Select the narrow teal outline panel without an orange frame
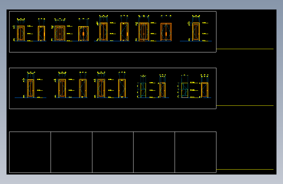Viewport: 283px width, 184px height. coord(143,90)
